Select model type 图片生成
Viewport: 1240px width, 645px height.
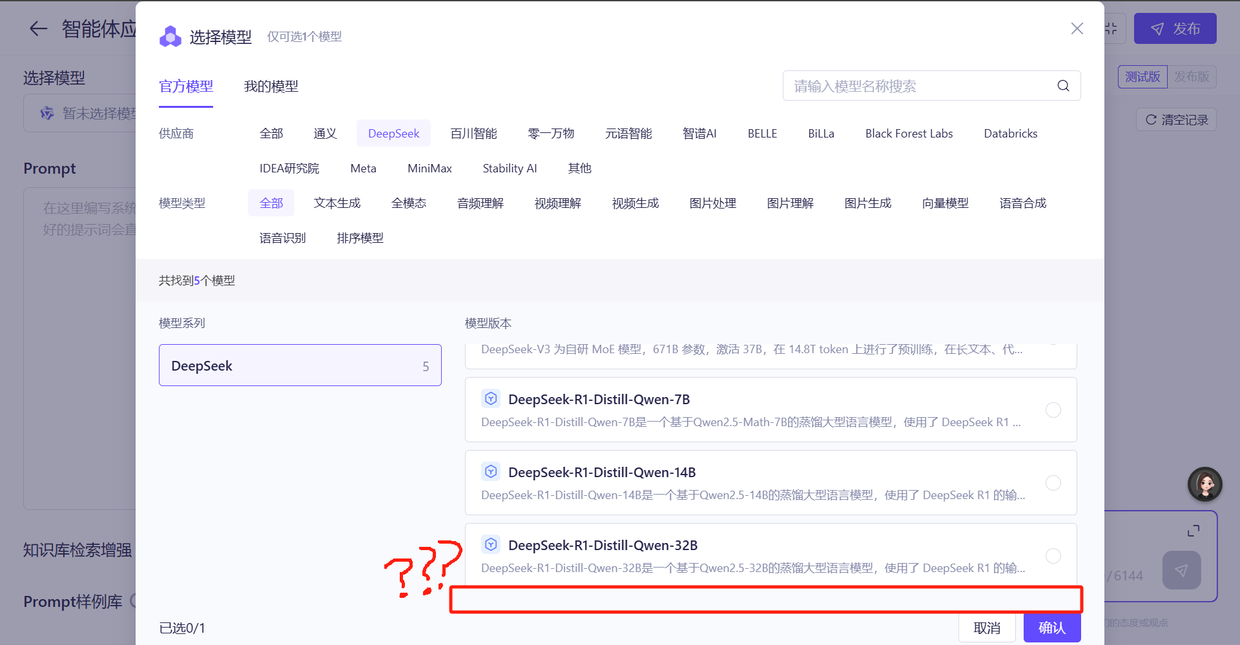tap(868, 203)
